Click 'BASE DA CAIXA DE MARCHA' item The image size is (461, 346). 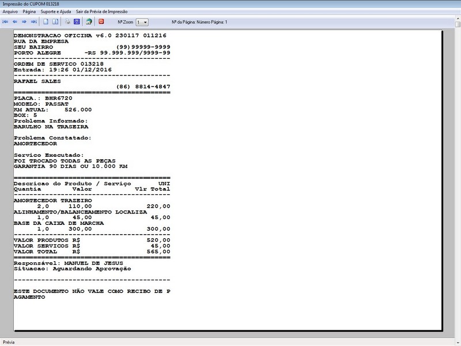pos(59,223)
